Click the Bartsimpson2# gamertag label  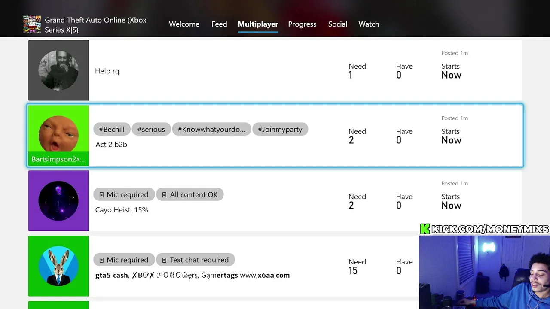[x=58, y=159]
